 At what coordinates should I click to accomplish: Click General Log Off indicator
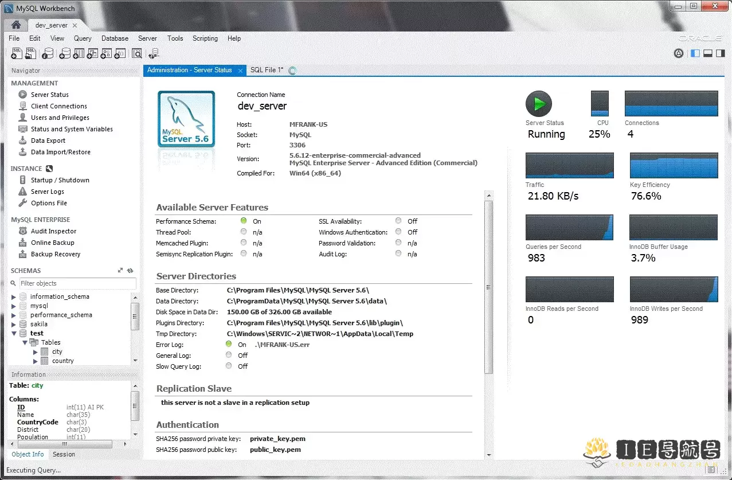tap(229, 355)
